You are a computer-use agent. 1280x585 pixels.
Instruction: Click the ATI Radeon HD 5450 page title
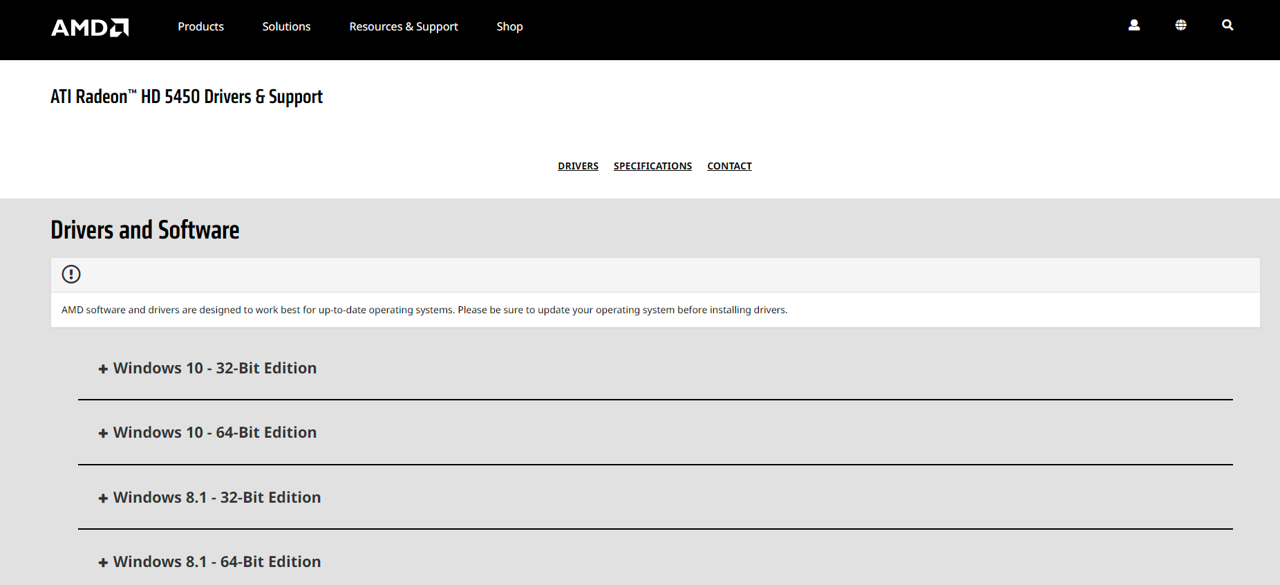(187, 97)
